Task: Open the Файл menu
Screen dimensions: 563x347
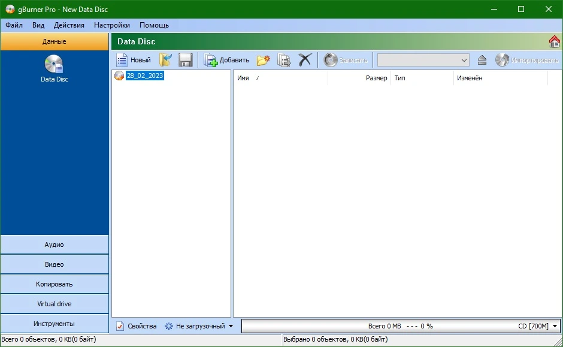Action: (x=14, y=25)
